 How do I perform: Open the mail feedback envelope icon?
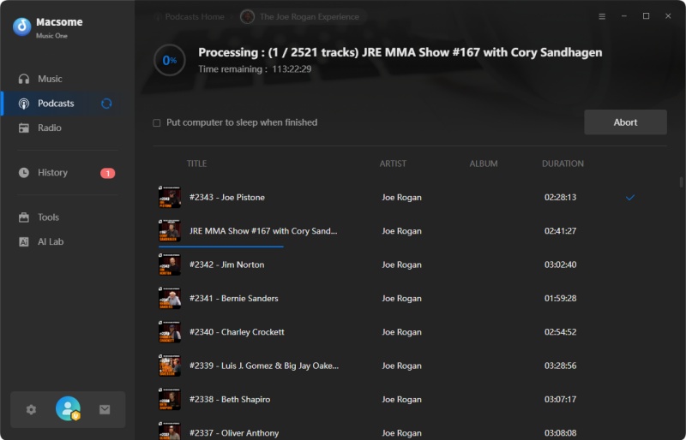[x=105, y=409]
